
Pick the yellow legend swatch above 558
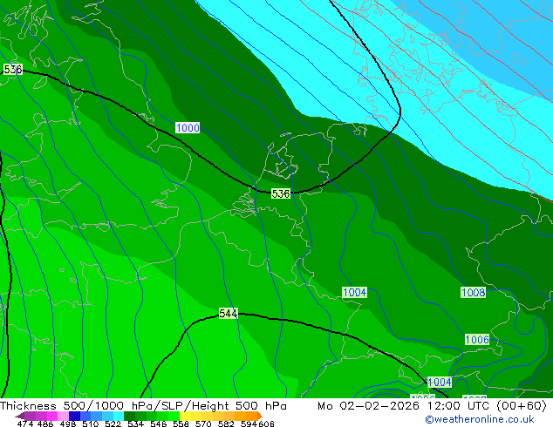(185, 416)
